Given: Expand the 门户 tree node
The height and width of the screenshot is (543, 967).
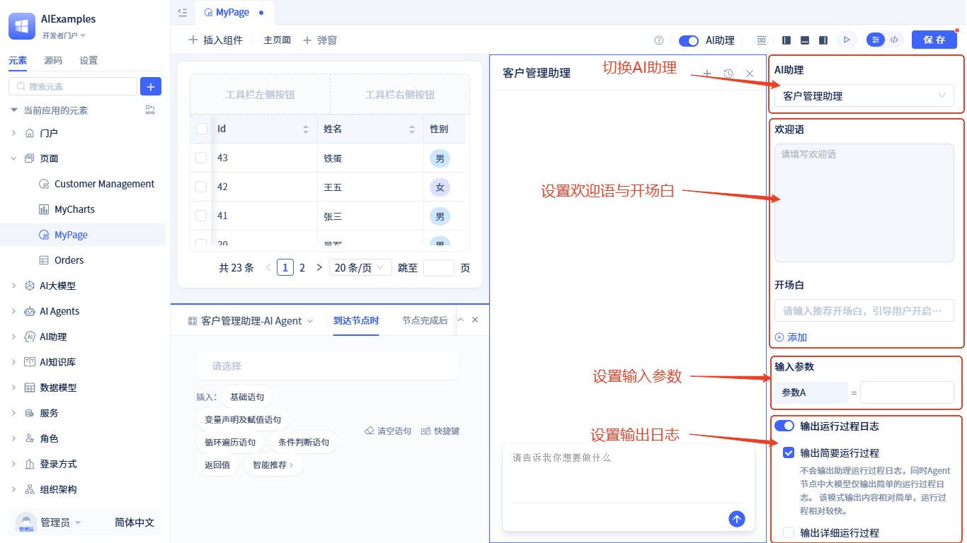Looking at the screenshot, I should 13,133.
